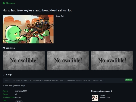
Task: Click the Script section heading
Action: coord(9,75)
